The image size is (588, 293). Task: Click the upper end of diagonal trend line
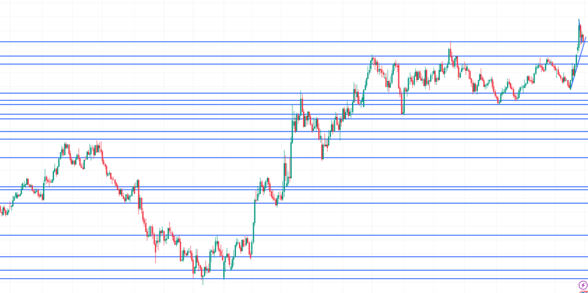586,38
